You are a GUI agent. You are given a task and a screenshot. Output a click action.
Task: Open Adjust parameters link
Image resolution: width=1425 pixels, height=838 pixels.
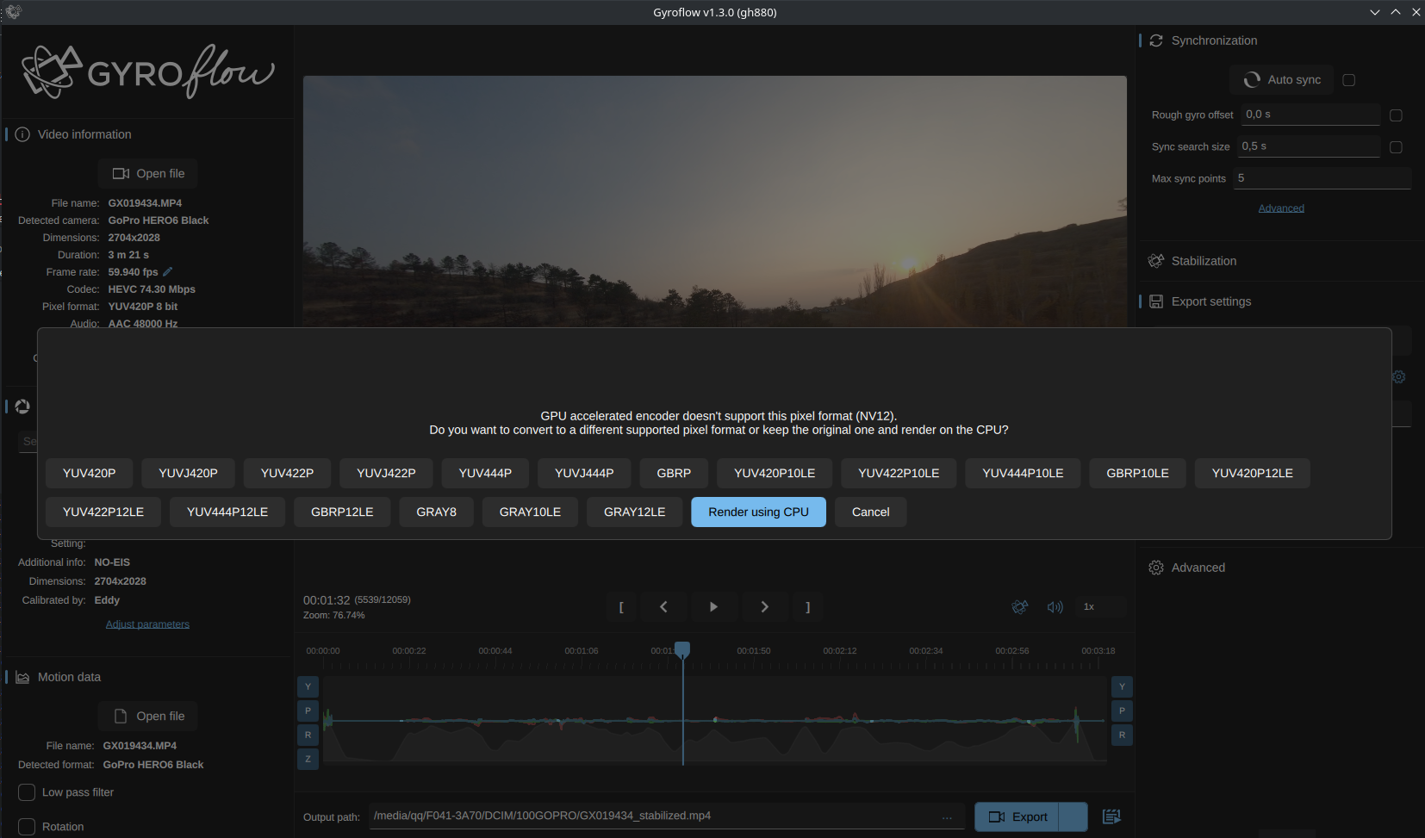[x=147, y=624]
